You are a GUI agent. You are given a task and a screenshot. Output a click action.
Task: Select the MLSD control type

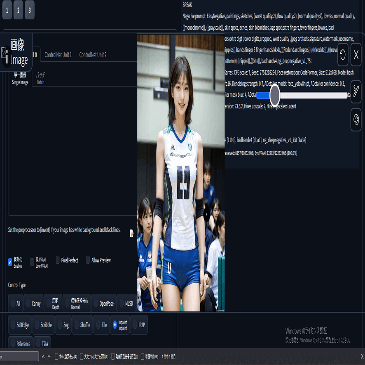[126, 303]
